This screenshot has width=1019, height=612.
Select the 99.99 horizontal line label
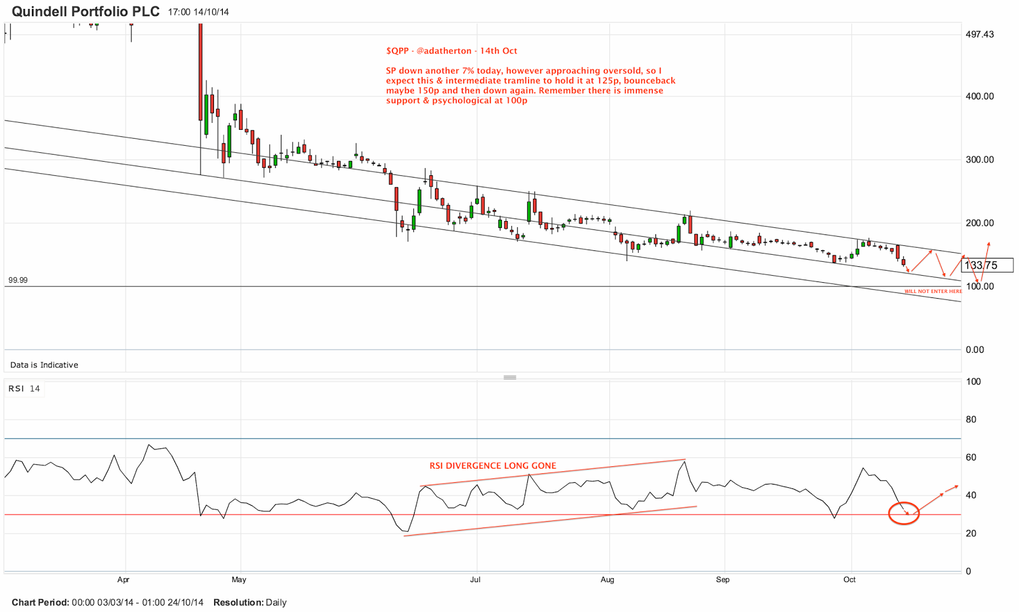click(x=18, y=280)
